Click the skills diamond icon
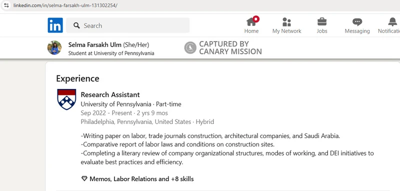 (x=84, y=178)
